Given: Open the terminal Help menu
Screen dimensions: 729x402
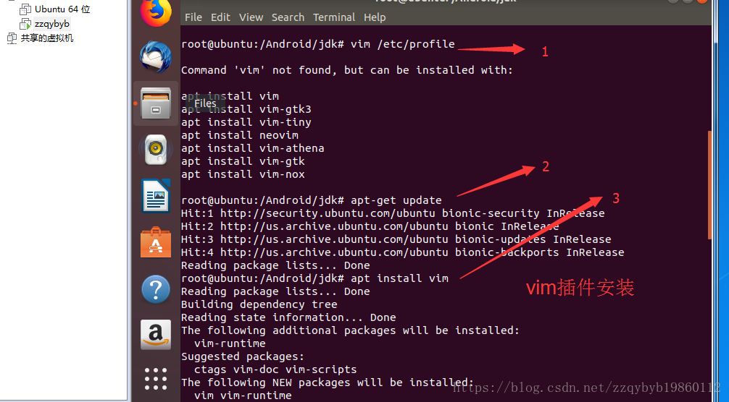Looking at the screenshot, I should coord(375,17).
